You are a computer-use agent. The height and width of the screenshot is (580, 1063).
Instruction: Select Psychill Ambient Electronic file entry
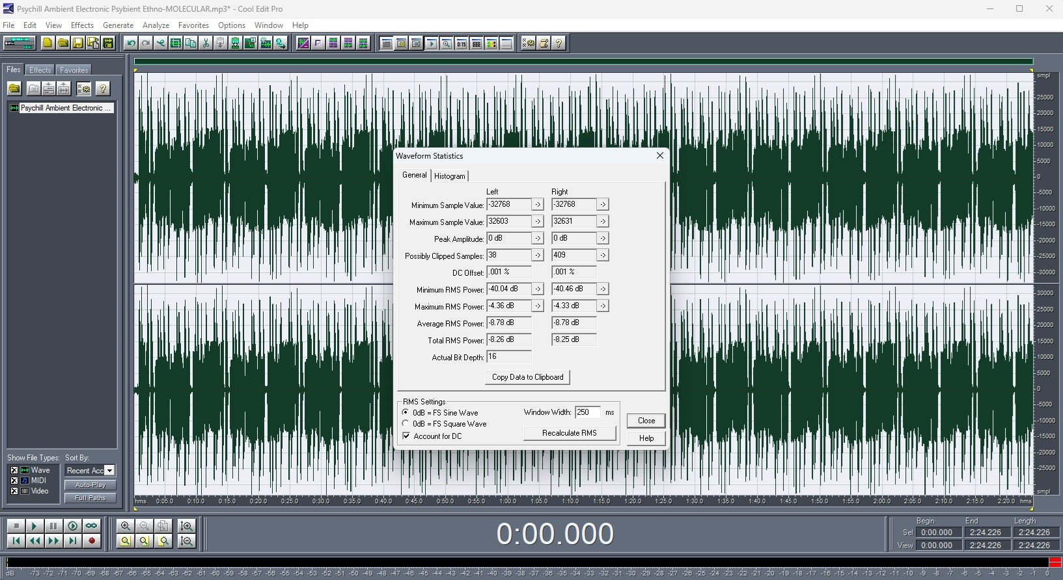tap(62, 108)
